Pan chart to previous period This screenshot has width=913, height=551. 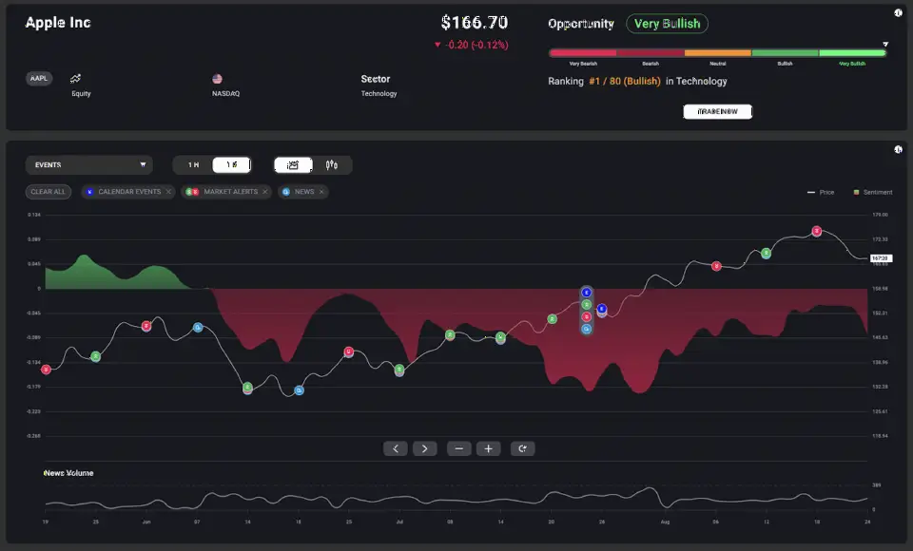396,448
